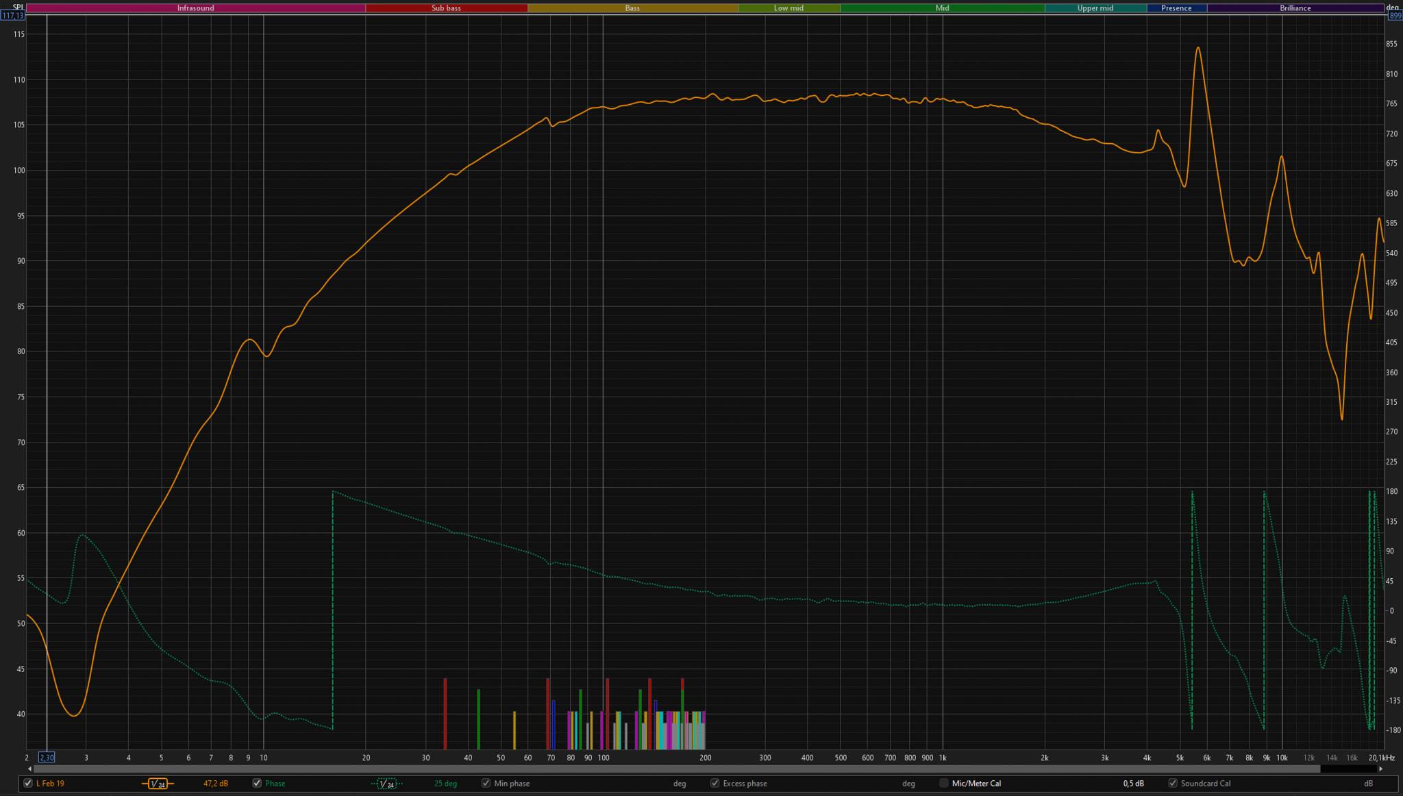Click the 25 deg phase readout
Image resolution: width=1403 pixels, height=796 pixels.
pyautogui.click(x=445, y=784)
